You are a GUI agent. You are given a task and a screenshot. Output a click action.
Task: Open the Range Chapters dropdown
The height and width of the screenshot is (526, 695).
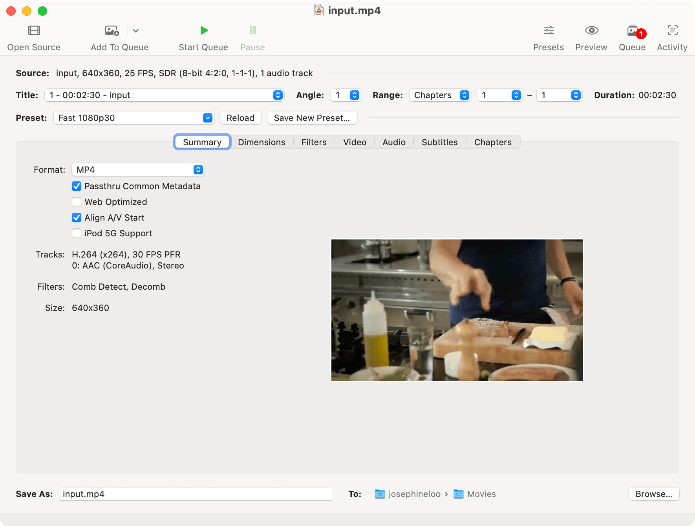(440, 95)
